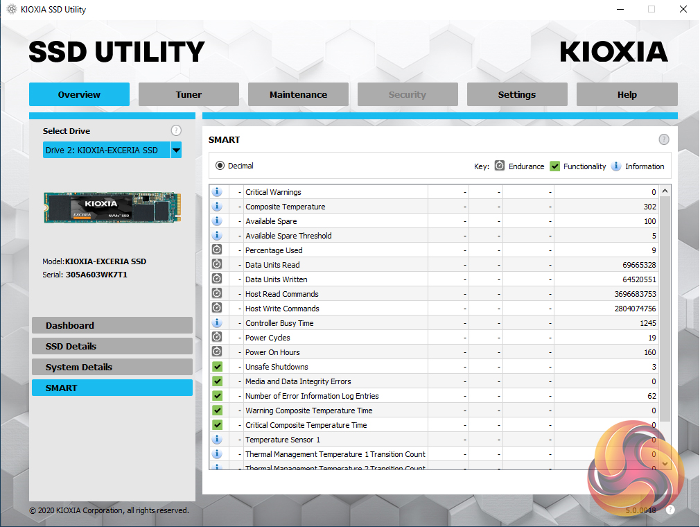Click the green check beside Number of Error Information Log Entries

[218, 396]
